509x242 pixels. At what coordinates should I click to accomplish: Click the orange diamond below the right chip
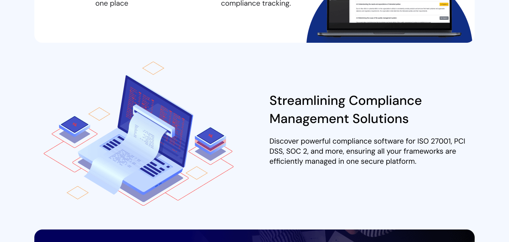click(197, 173)
